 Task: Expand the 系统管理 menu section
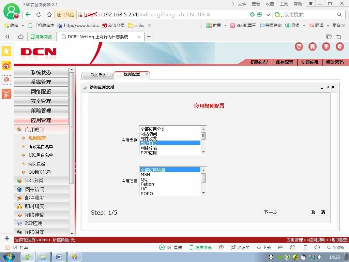[x=41, y=82]
